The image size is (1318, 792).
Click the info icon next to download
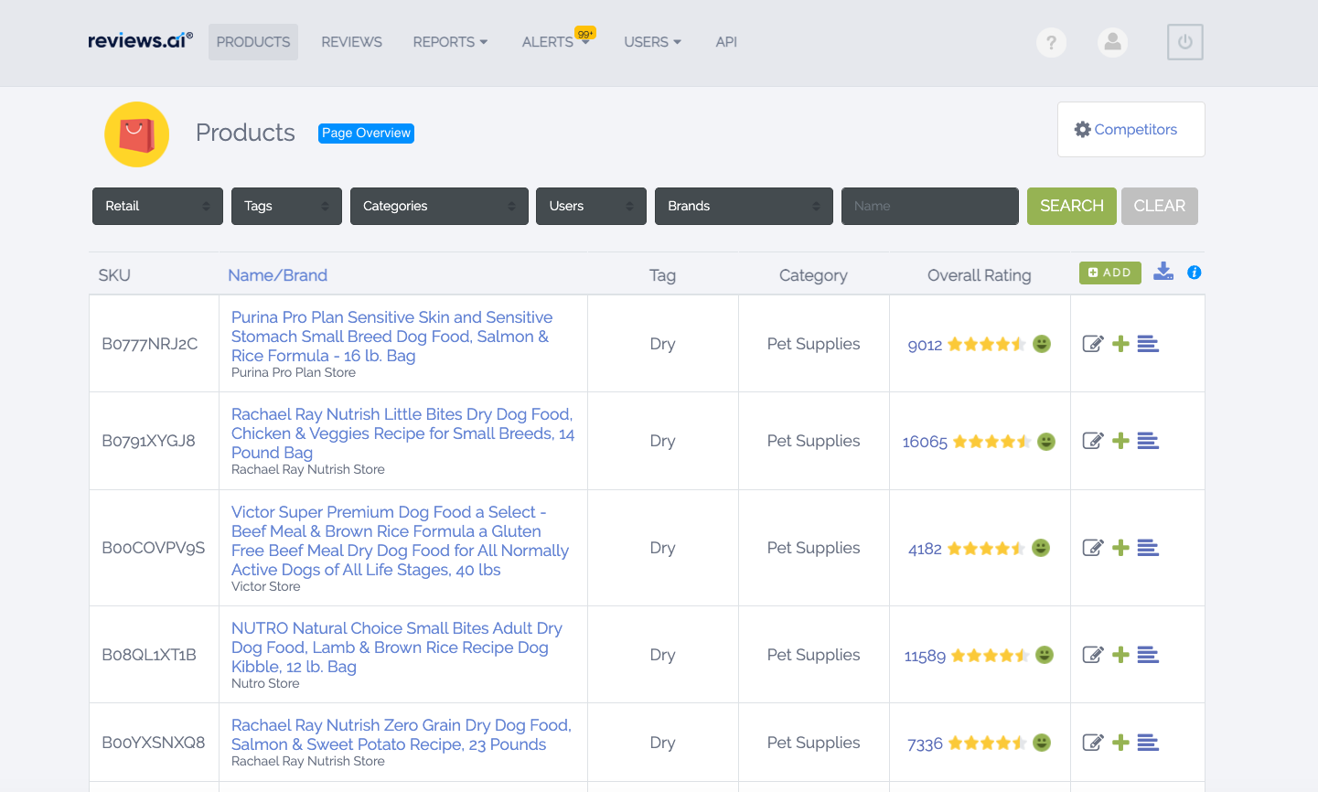click(x=1194, y=272)
